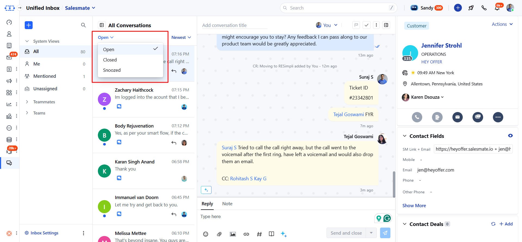Image resolution: width=522 pixels, height=242 pixels.
Task: Click the Send and close button
Action: pos(346,233)
